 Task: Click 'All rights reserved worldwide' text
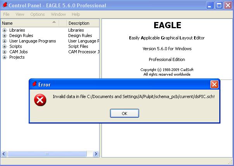(x=167, y=75)
